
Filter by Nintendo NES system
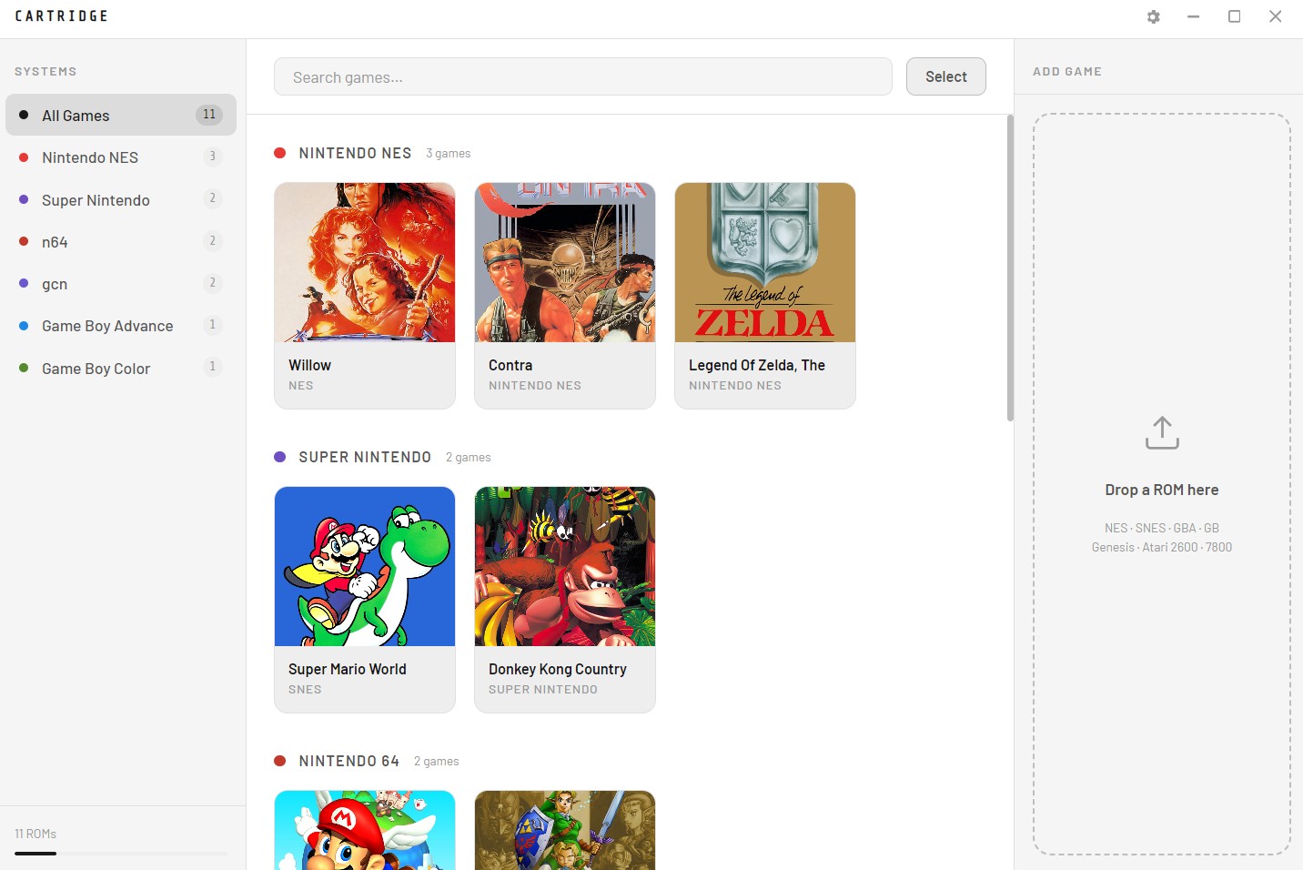click(121, 157)
